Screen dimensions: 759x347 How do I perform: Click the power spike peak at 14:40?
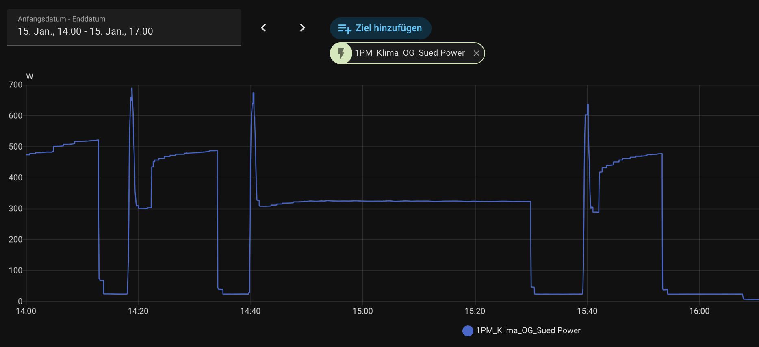[254, 93]
